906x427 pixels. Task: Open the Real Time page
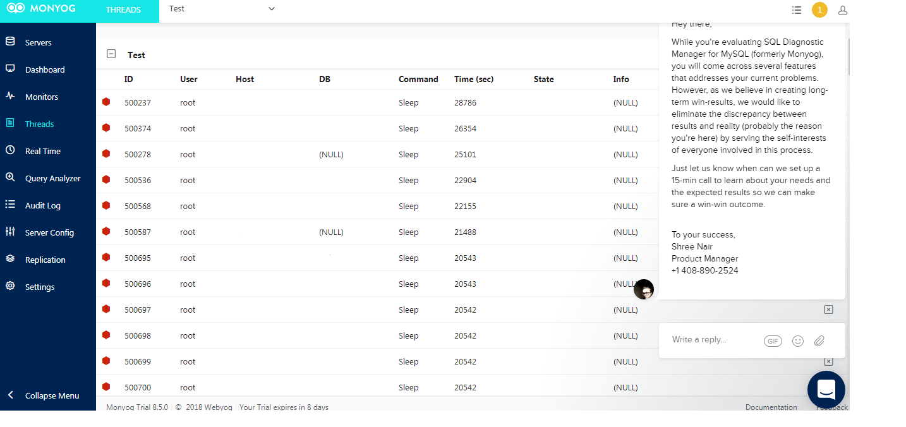pos(43,151)
